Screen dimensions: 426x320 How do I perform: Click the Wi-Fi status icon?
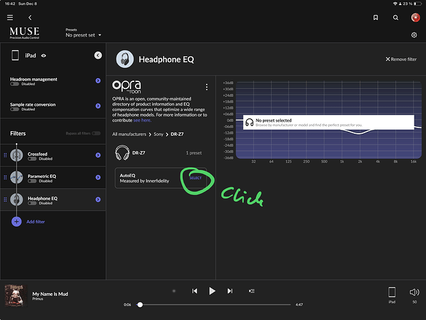[395, 4]
